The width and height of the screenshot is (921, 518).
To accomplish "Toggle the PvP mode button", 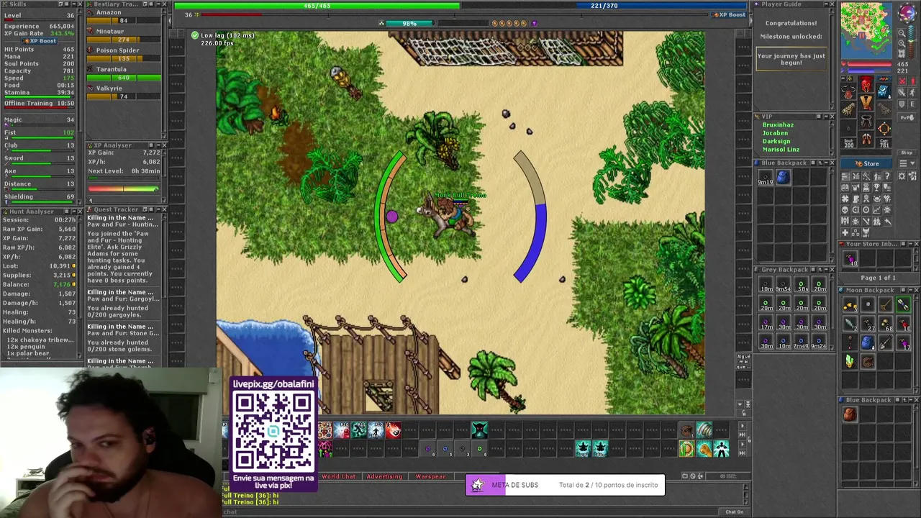I will (x=907, y=118).
